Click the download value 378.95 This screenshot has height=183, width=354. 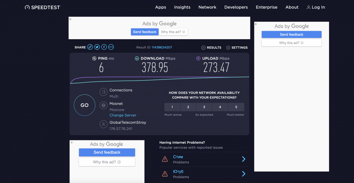pyautogui.click(x=155, y=67)
